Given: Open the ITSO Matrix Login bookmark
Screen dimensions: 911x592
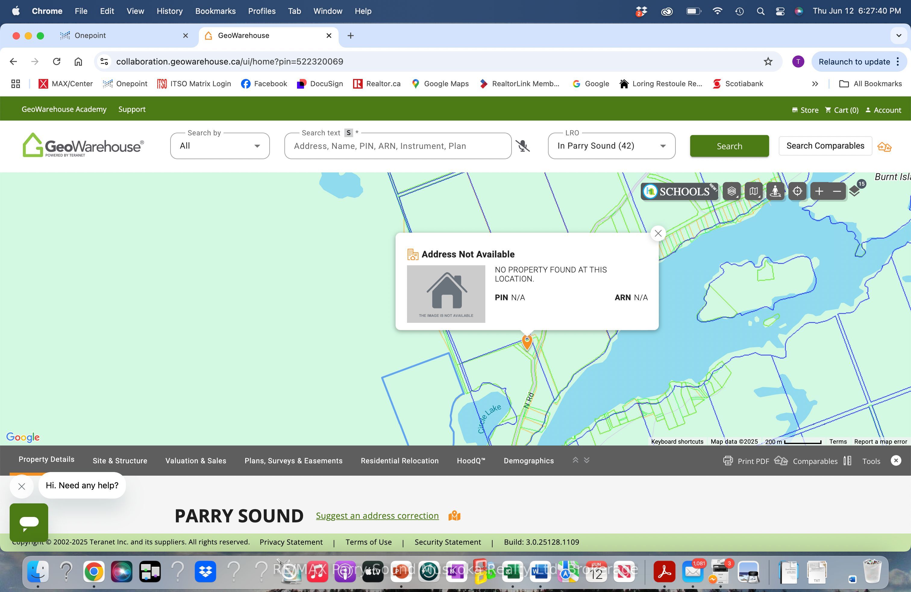Looking at the screenshot, I should coord(194,83).
